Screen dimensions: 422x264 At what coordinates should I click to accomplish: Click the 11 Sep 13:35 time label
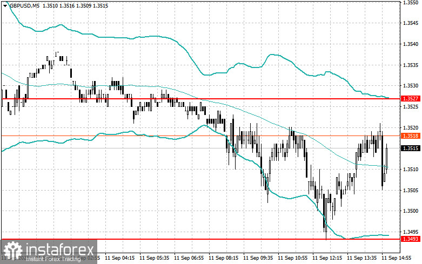click(x=361, y=258)
